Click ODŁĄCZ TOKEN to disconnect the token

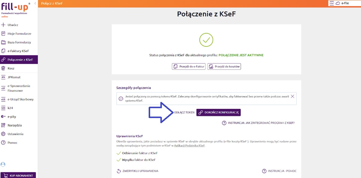click(x=184, y=112)
